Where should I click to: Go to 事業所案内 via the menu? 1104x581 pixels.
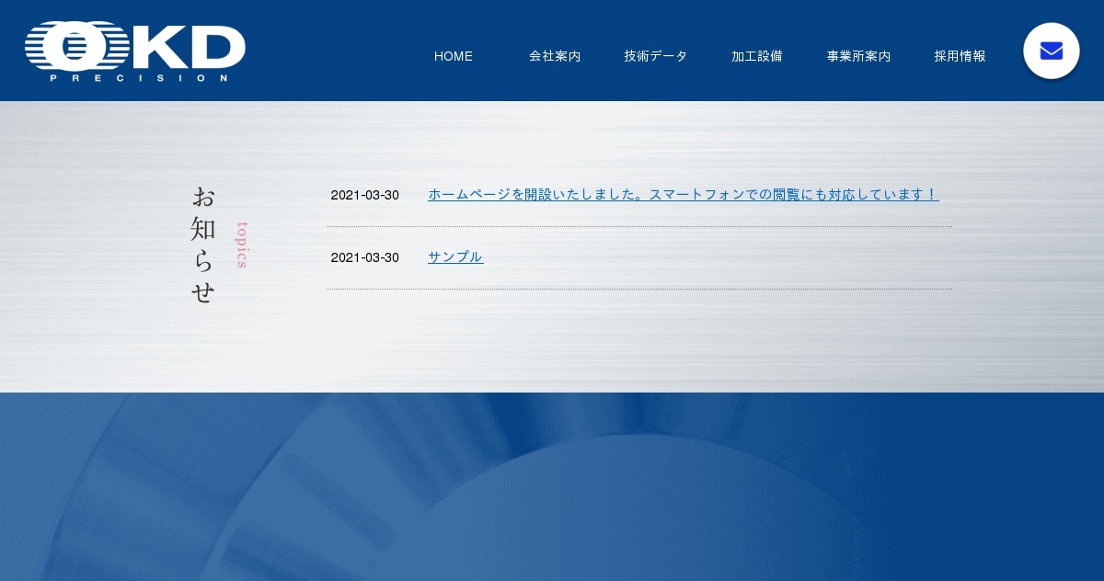857,56
